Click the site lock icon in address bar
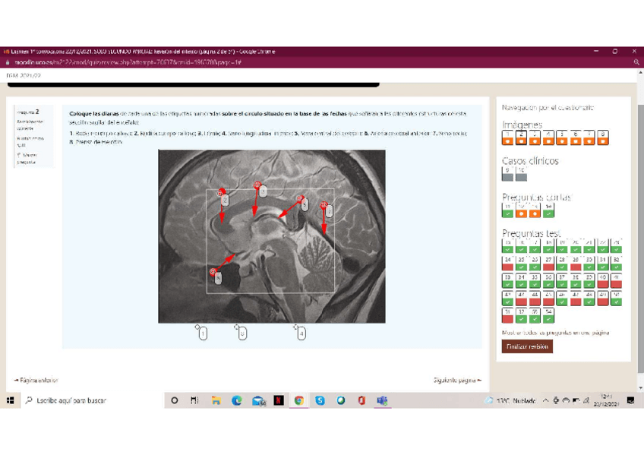 8,62
